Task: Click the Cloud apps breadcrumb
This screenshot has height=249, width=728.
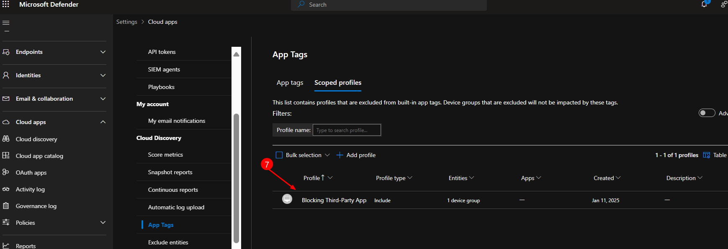Action: tap(162, 22)
